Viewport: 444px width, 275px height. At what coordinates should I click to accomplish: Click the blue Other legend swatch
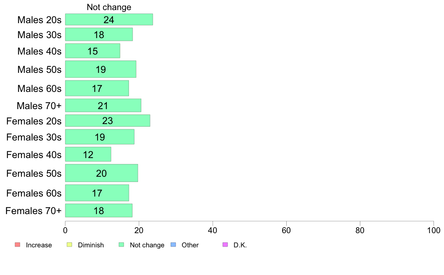[173, 245]
